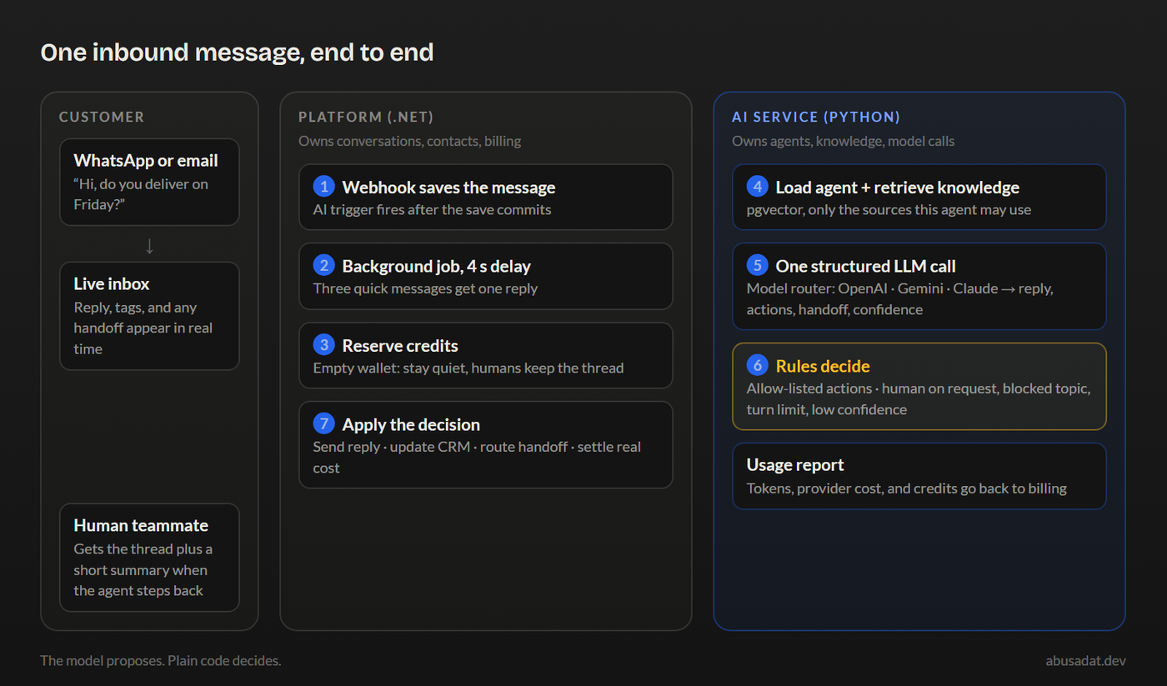The width and height of the screenshot is (1167, 686).
Task: Click "Three quick messages get one reply" text
Action: point(425,289)
